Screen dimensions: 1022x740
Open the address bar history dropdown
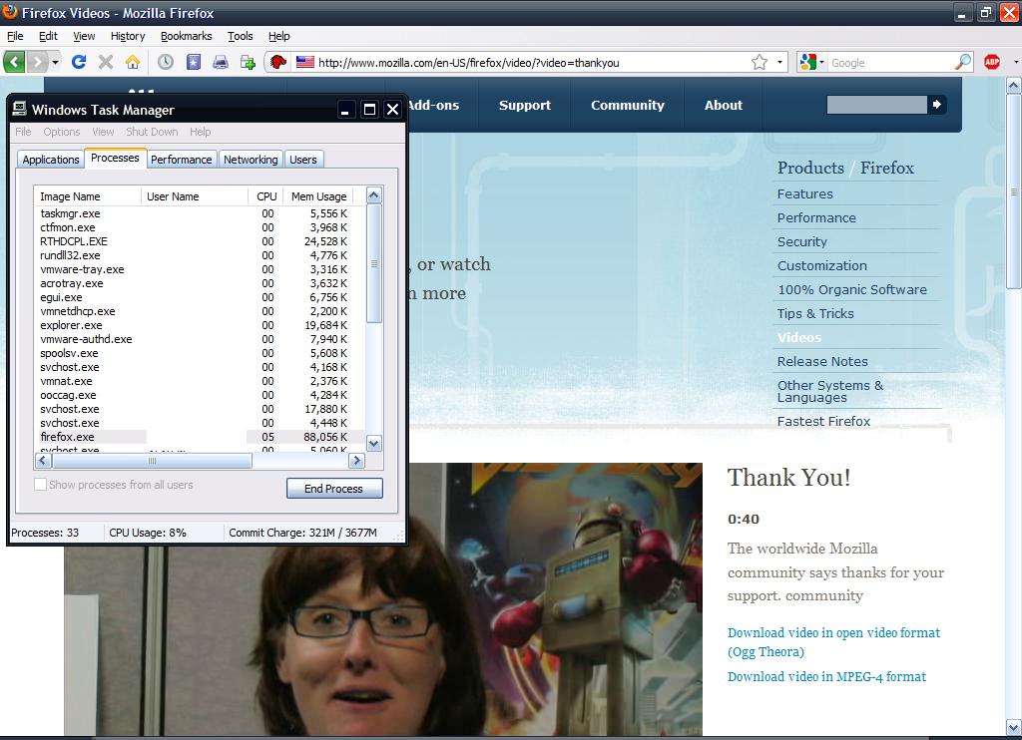[779, 63]
